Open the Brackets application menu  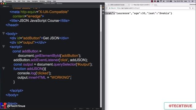click(x=9, y=1)
